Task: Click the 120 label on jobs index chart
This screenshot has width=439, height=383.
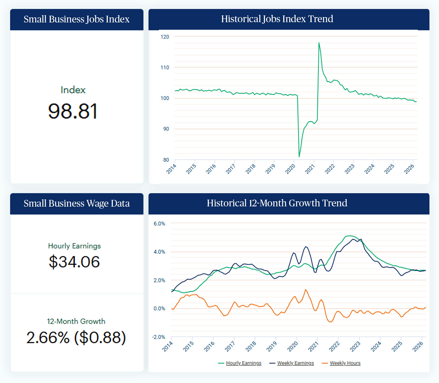Action: [x=165, y=37]
